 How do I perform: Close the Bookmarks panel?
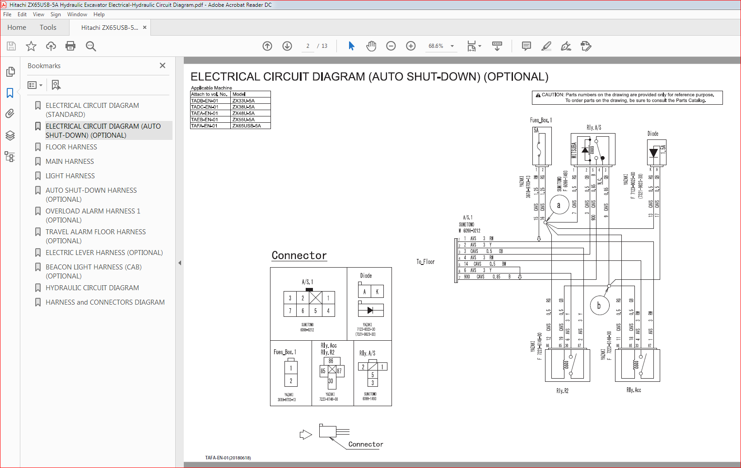(x=163, y=65)
